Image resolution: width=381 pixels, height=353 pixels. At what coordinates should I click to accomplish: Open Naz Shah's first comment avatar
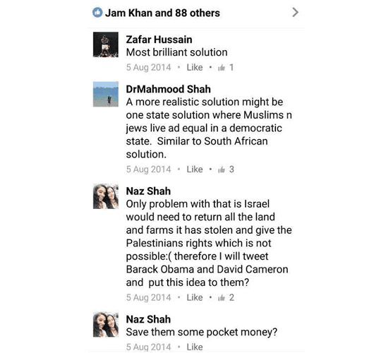point(106,196)
